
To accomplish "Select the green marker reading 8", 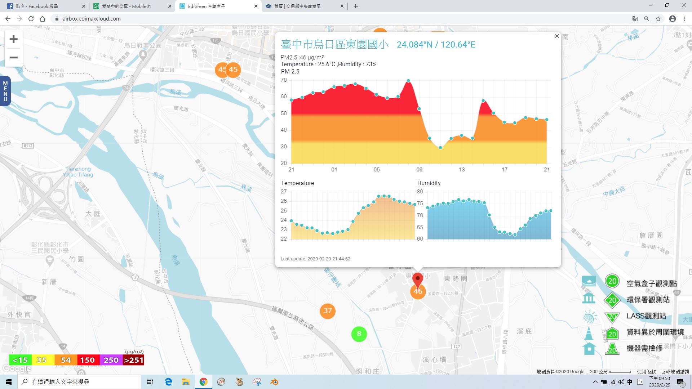I will click(x=359, y=334).
